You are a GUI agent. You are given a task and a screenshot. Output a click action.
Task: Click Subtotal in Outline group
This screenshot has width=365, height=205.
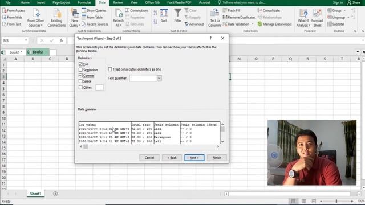click(x=335, y=24)
